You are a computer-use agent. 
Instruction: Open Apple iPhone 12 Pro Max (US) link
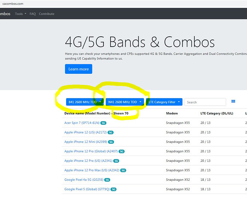click(x=92, y=170)
